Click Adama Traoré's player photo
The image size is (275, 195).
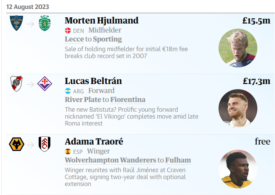click(x=238, y=169)
